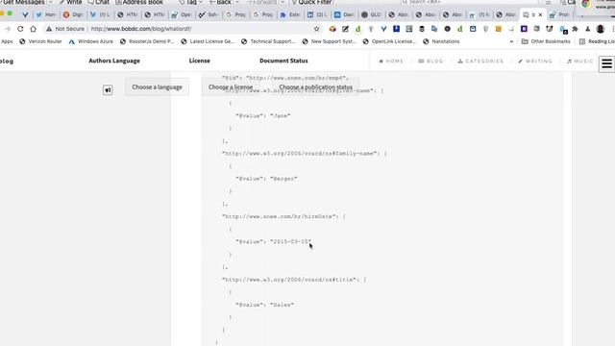Screen dimensions: 615x346
Task: Click the grey shield extension icon
Action: (485, 29)
